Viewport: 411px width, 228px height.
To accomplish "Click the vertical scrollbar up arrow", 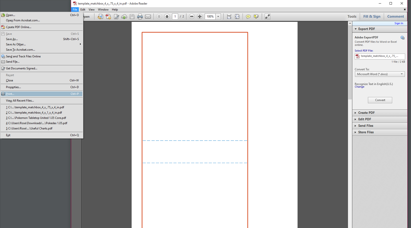I will point(350,23).
